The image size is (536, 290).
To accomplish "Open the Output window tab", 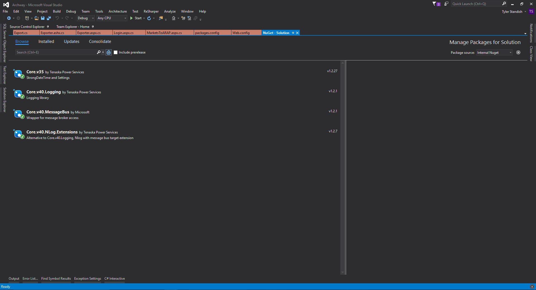I will coord(14,279).
